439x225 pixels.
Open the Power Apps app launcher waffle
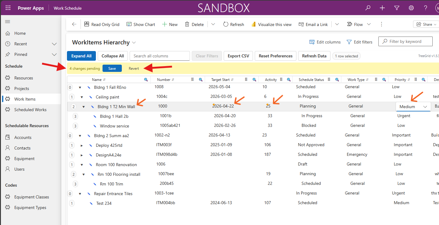coord(8,8)
